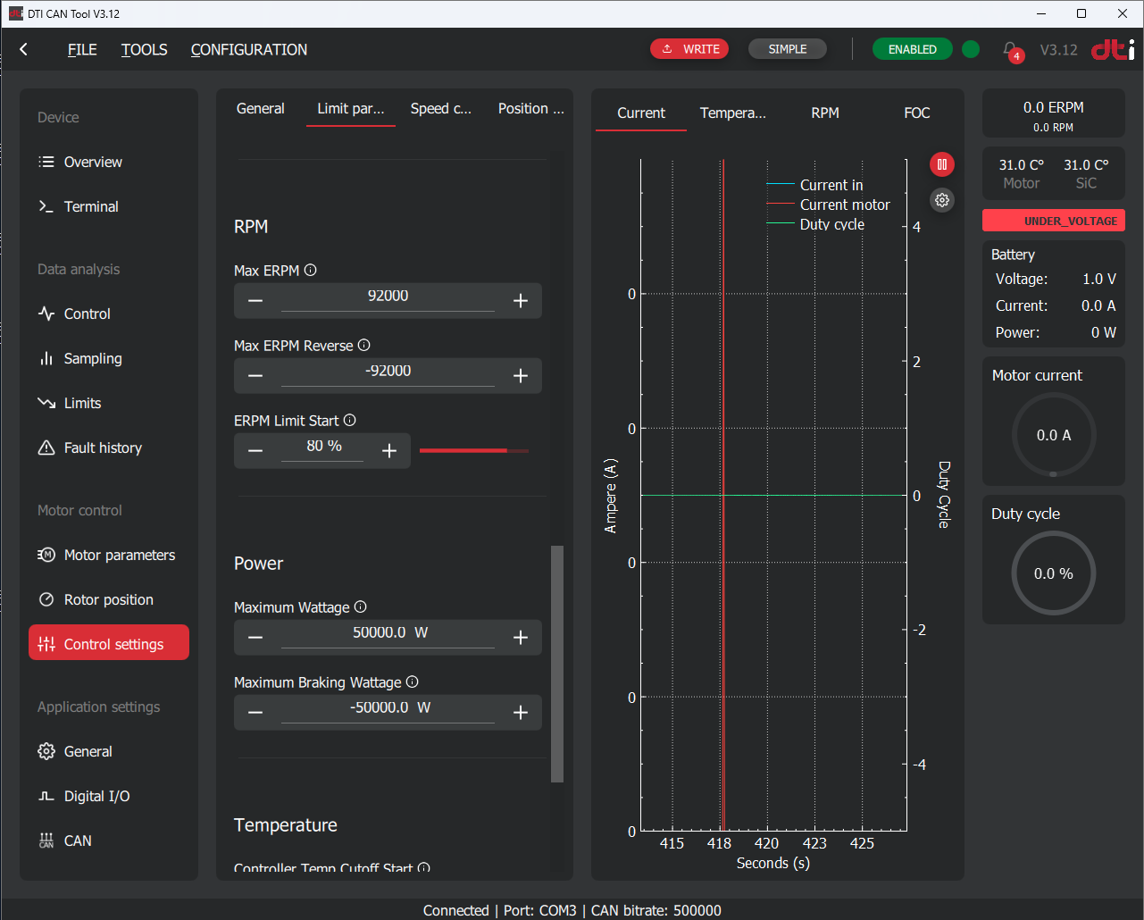Click the ERPM Limit Start red slider
The width and height of the screenshot is (1144, 920).
coord(474,451)
